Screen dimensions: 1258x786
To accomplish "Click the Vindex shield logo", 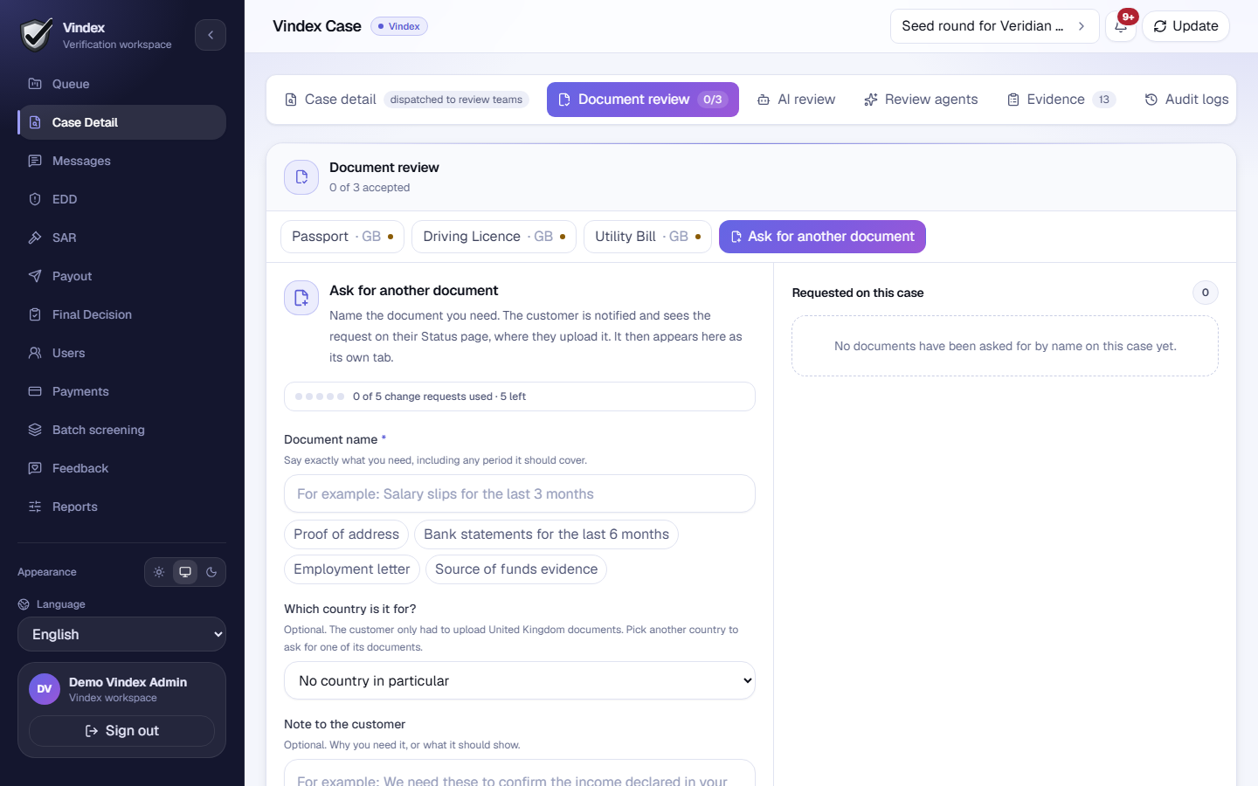I will (x=37, y=35).
